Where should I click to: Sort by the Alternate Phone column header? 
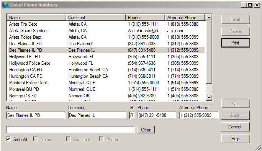(x=185, y=17)
